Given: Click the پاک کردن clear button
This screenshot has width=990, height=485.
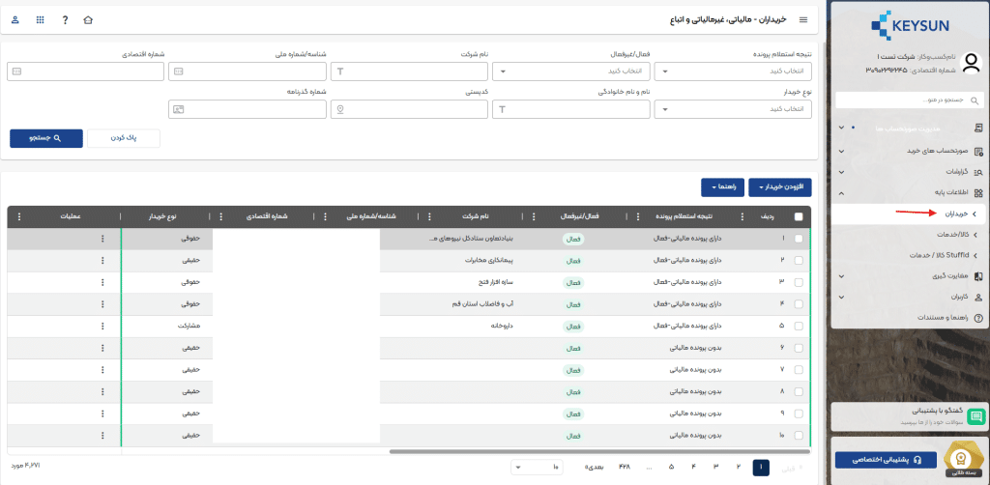Looking at the screenshot, I should coord(124,138).
